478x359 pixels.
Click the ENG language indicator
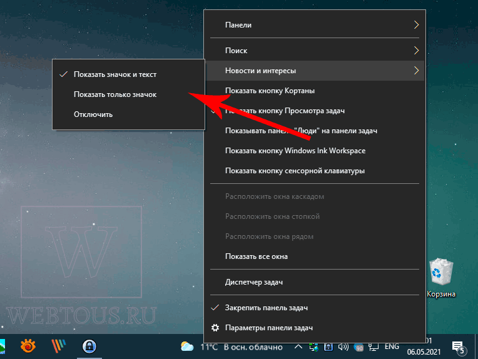392,346
